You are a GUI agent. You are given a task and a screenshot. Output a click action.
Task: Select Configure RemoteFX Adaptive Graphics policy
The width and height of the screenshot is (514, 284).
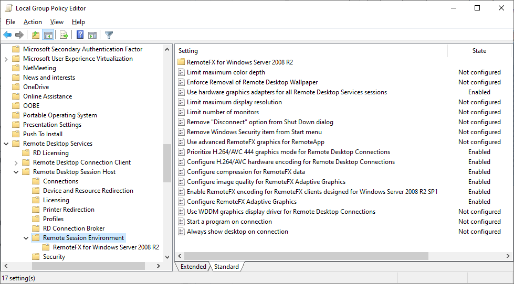(x=242, y=202)
